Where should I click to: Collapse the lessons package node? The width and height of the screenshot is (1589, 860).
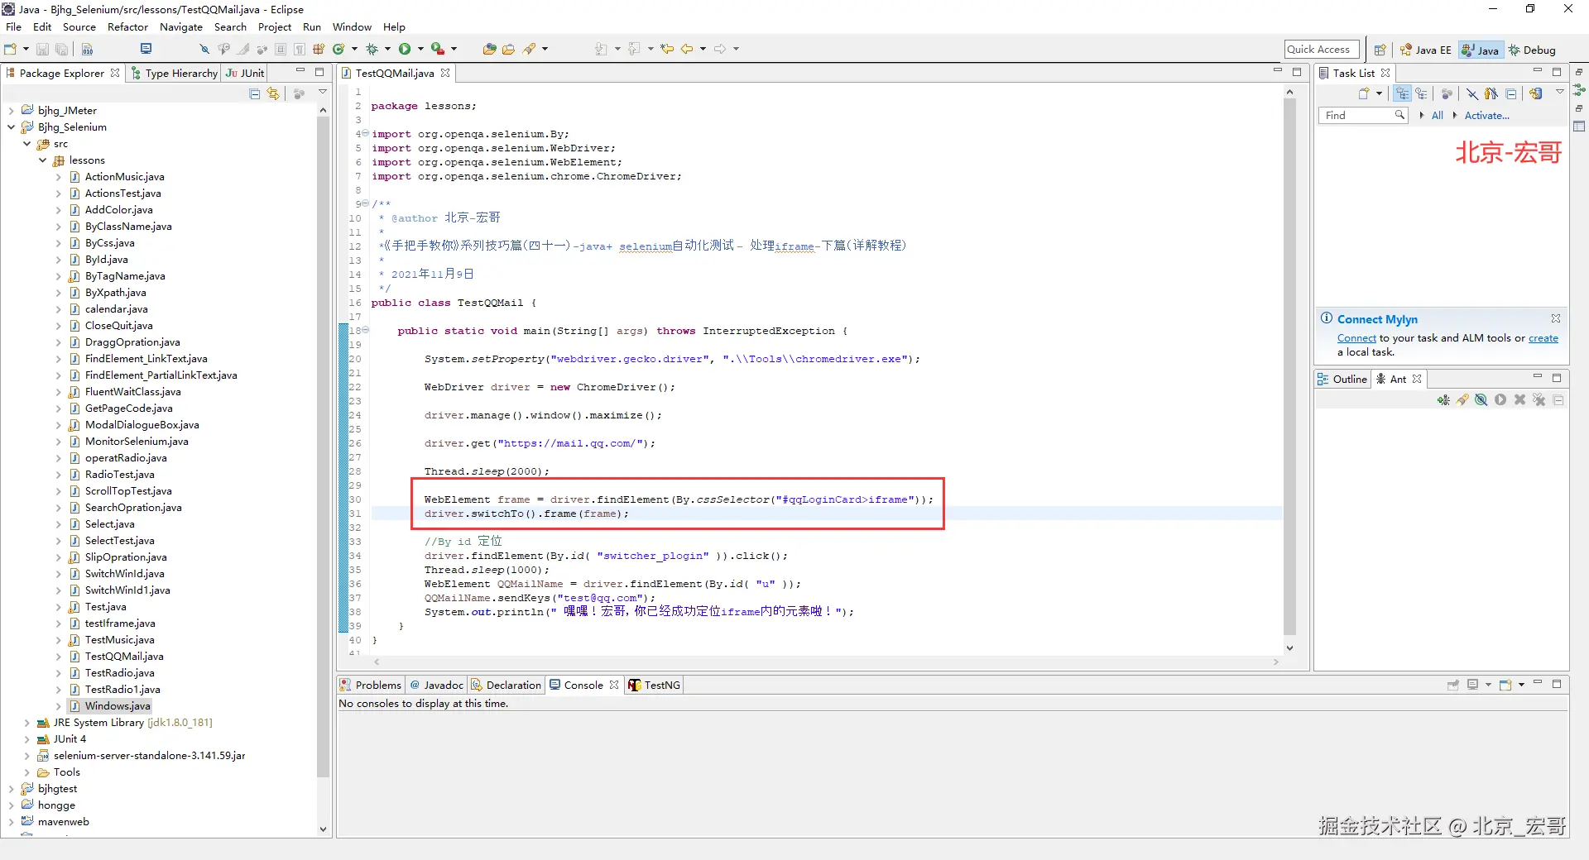(43, 160)
